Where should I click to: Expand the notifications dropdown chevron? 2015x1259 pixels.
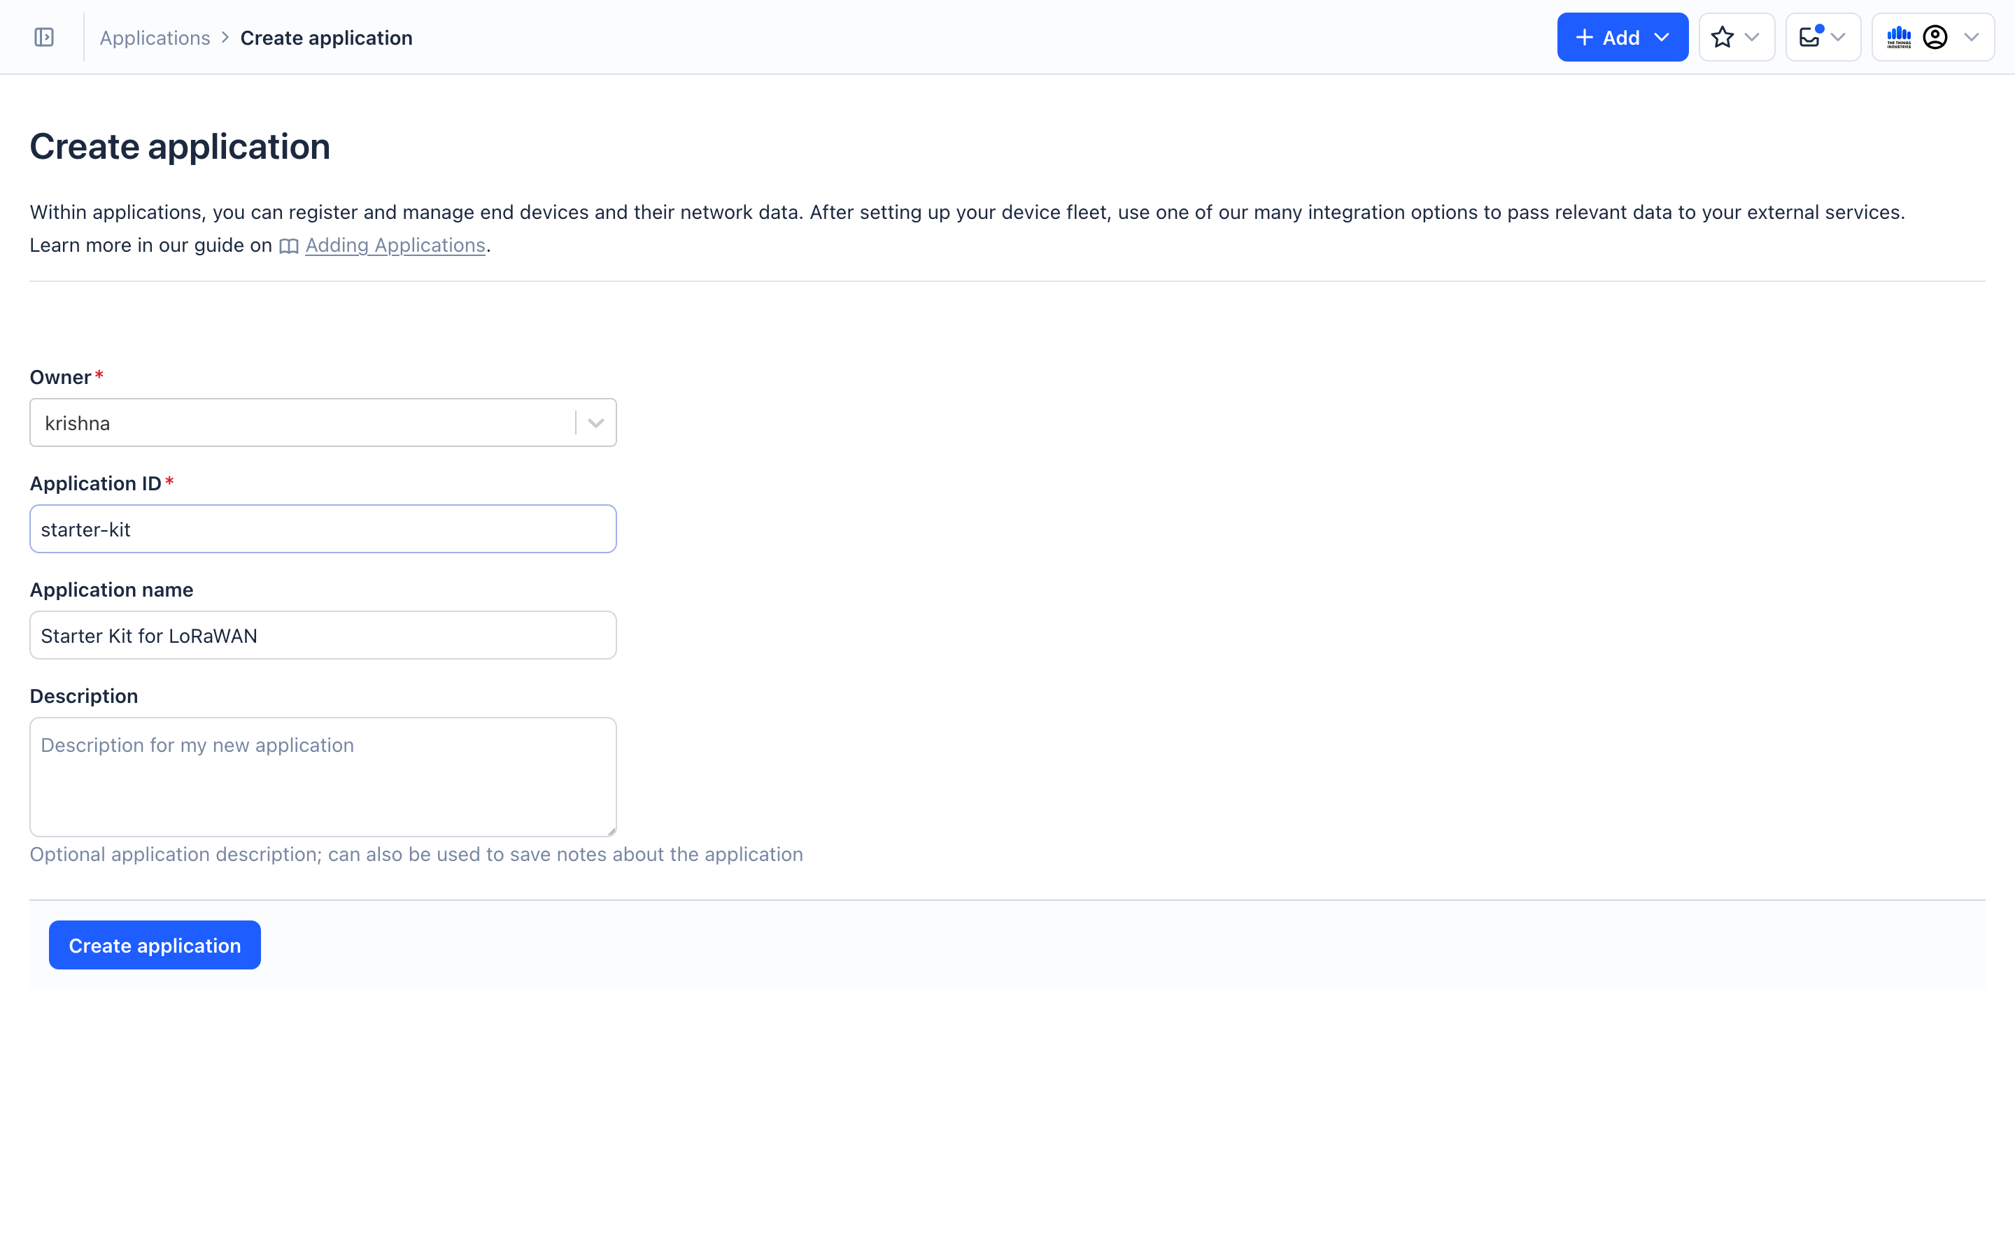point(1839,38)
